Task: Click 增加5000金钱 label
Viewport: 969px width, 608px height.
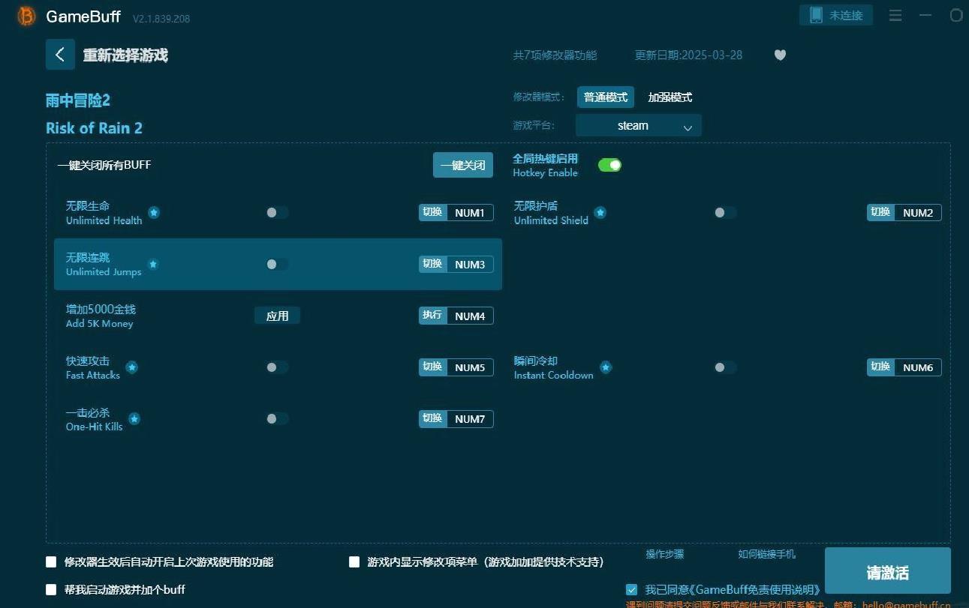Action: tap(101, 309)
